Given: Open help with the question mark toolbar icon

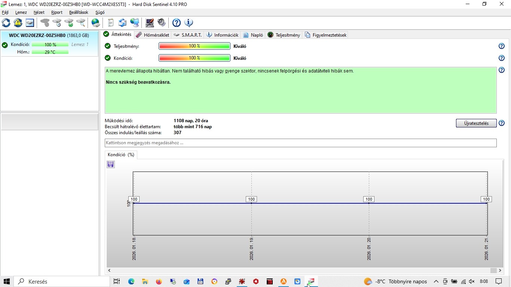Looking at the screenshot, I should 177,23.
